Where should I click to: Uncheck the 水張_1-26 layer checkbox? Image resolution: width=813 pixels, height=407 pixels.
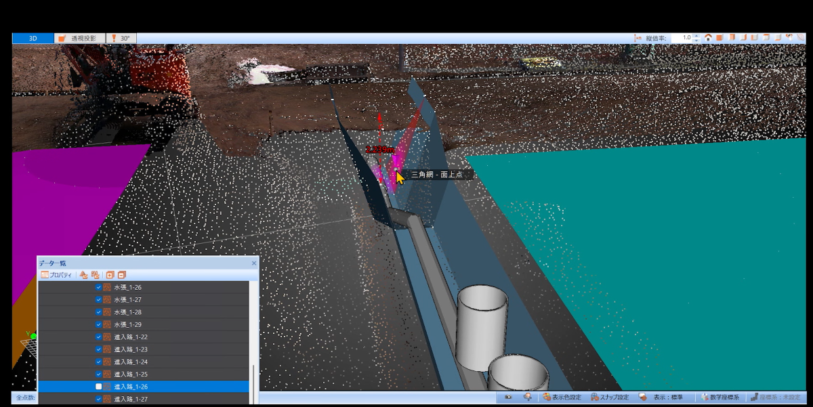coord(98,288)
